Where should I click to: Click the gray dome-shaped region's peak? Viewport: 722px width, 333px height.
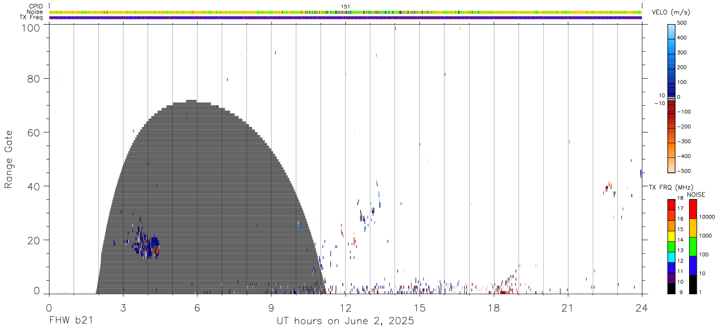191,101
